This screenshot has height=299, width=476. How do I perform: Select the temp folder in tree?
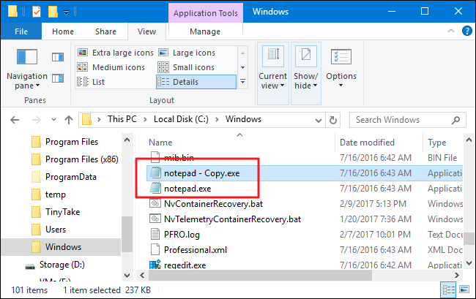click(x=48, y=194)
